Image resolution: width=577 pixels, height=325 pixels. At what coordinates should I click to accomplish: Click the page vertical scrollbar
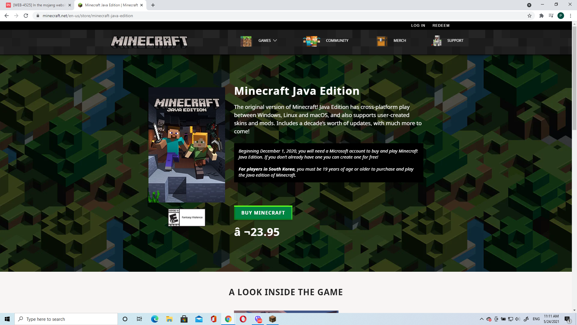(x=574, y=78)
